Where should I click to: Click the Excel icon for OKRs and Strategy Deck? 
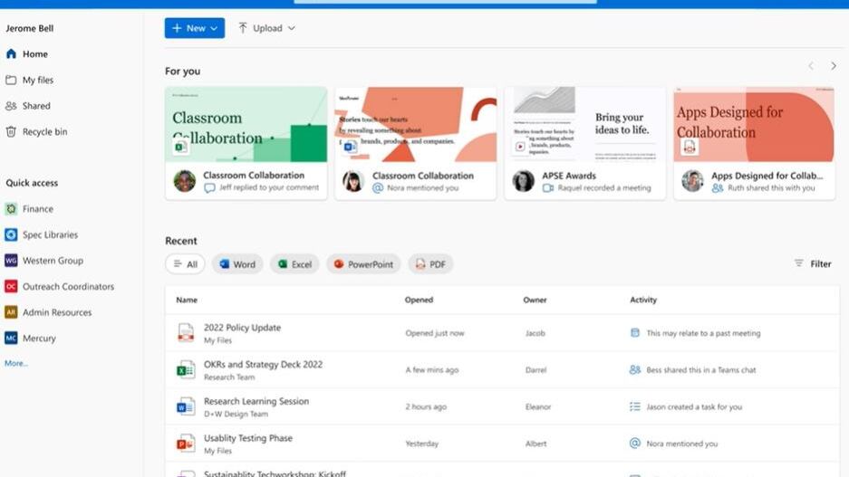(186, 370)
